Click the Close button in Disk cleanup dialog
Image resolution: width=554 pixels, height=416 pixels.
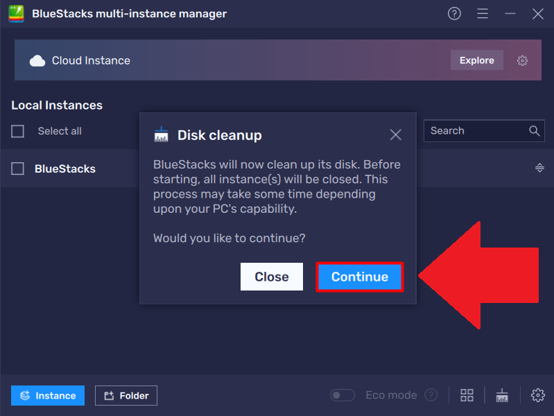[x=272, y=277]
